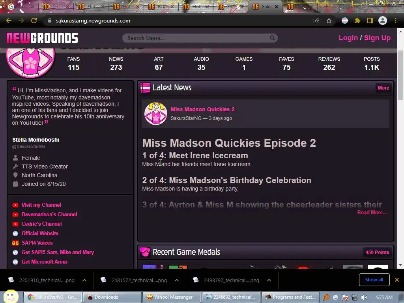The height and width of the screenshot is (303, 404).
Task: Click the globe icon beside Get Microsoft Anna
Action: pyautogui.click(x=15, y=262)
